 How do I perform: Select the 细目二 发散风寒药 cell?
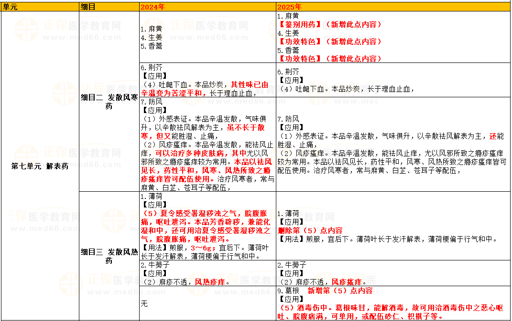[109, 102]
